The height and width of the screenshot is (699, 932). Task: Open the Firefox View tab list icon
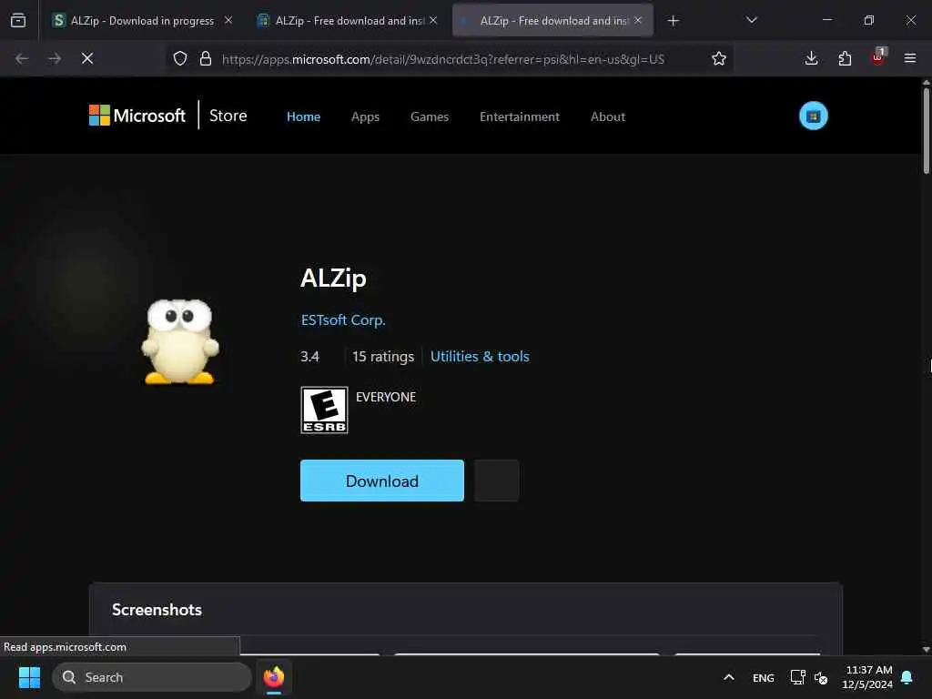tap(18, 20)
